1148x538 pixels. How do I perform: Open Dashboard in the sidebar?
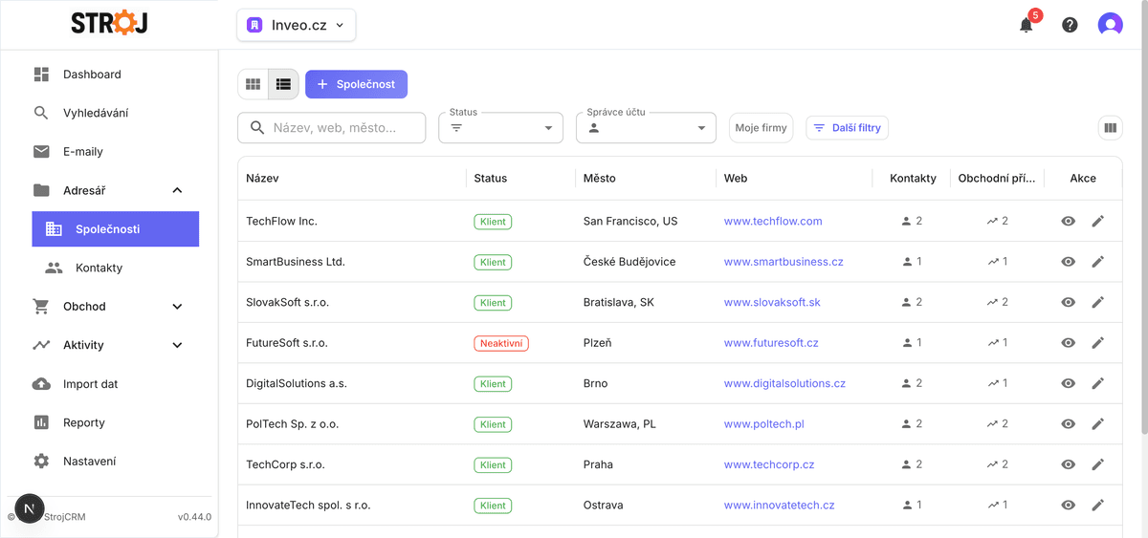coord(92,75)
